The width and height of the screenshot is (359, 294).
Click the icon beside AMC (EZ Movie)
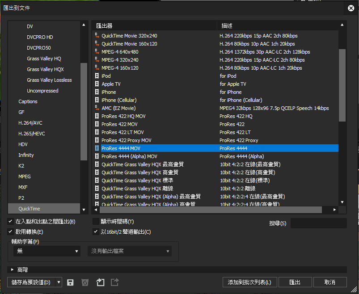coord(97,108)
